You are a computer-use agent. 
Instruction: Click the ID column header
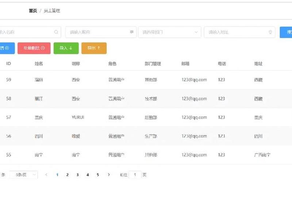[x=8, y=64]
